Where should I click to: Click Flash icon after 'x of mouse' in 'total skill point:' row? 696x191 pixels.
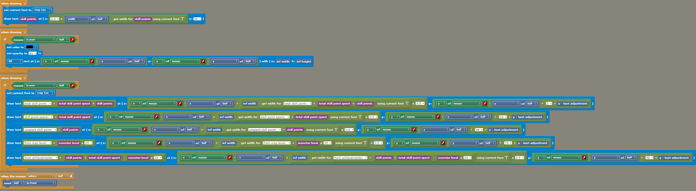[180, 104]
